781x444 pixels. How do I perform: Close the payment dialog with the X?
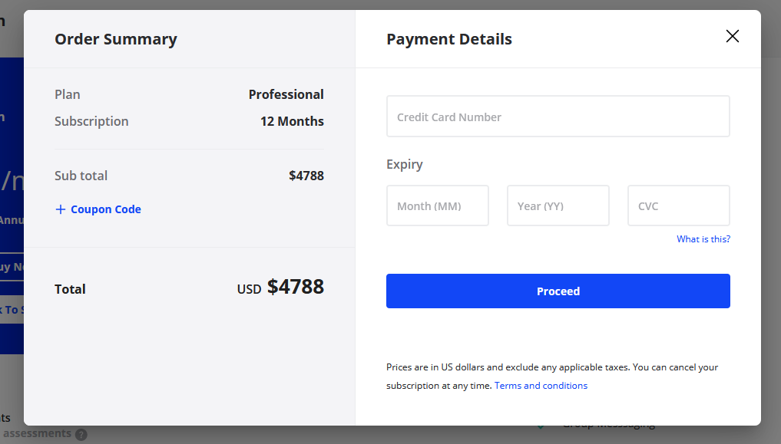(732, 36)
